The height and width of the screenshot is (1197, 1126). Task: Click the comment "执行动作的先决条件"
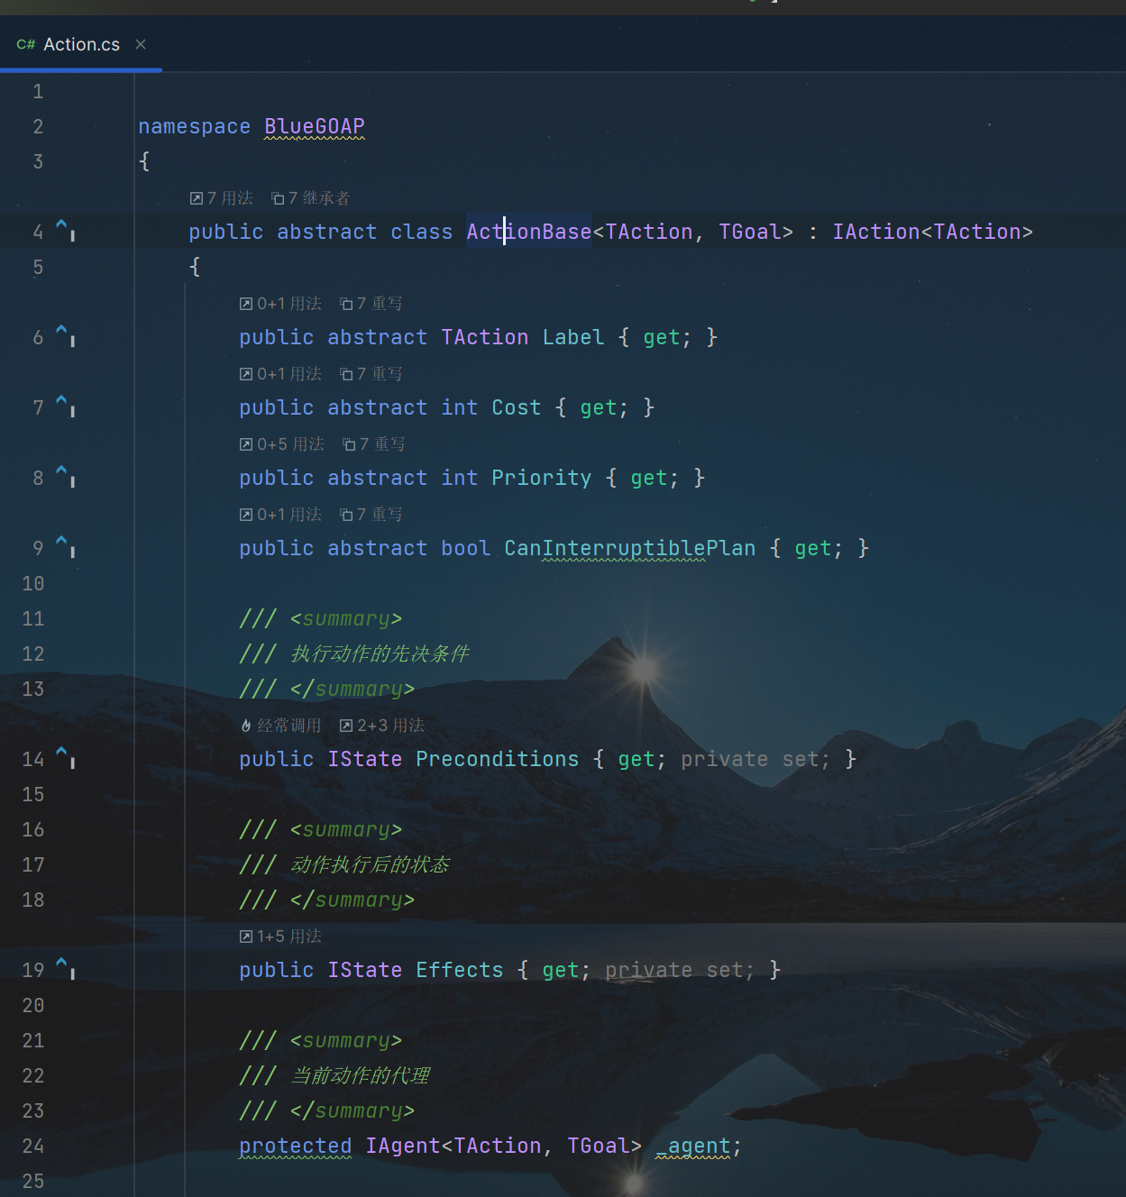(x=380, y=653)
